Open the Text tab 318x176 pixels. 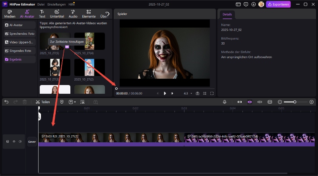(x=42, y=14)
